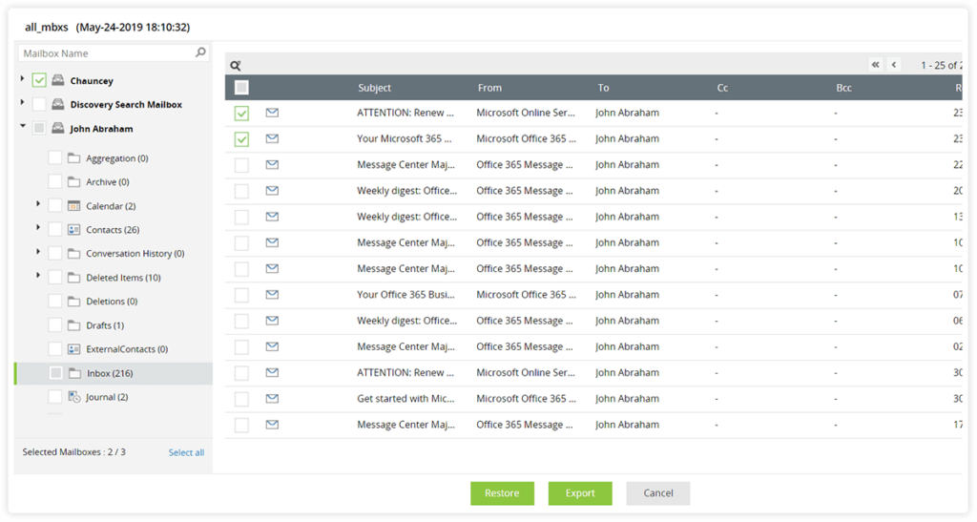Image resolution: width=977 pixels, height=522 pixels.
Task: Tick the Discovery Search Mailbox checkbox
Action: pyautogui.click(x=39, y=104)
